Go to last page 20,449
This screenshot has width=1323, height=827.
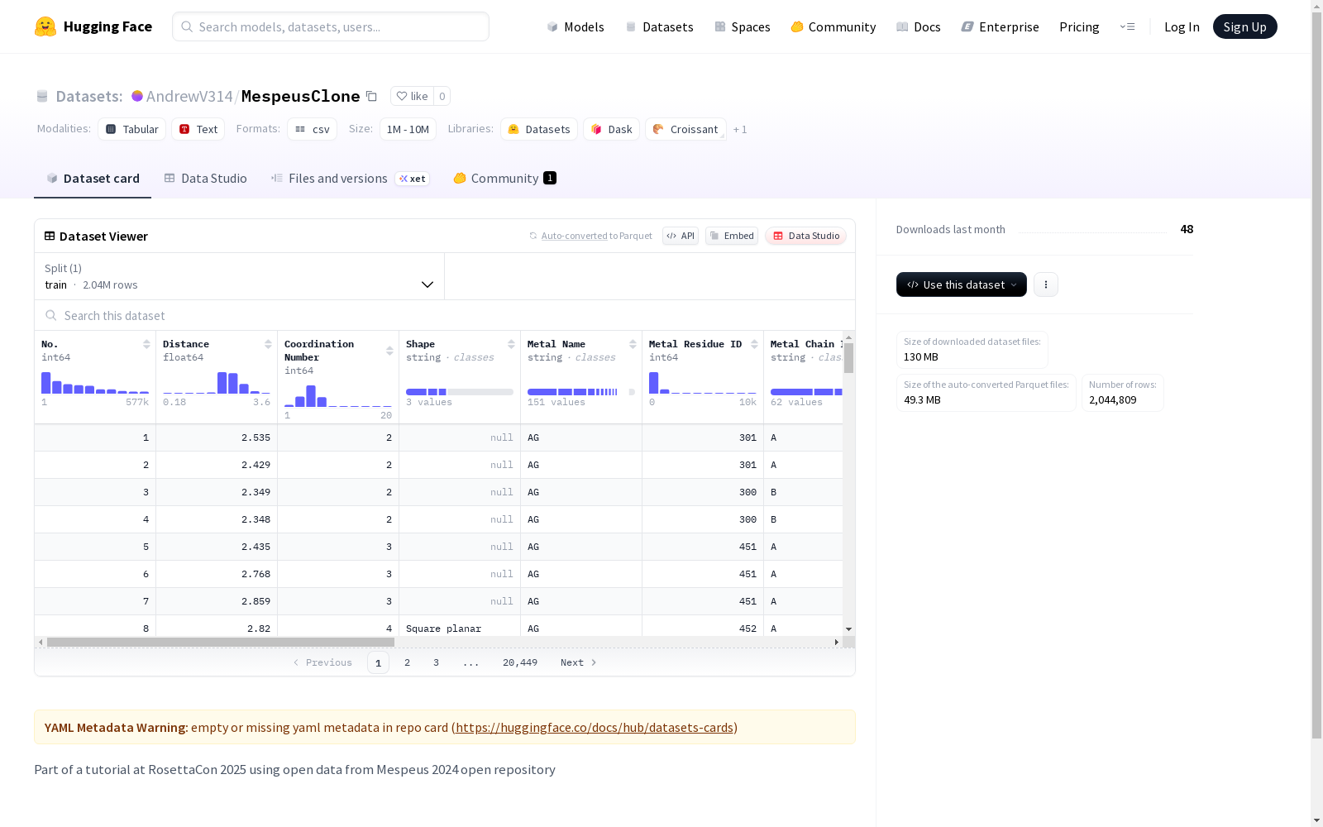click(520, 662)
